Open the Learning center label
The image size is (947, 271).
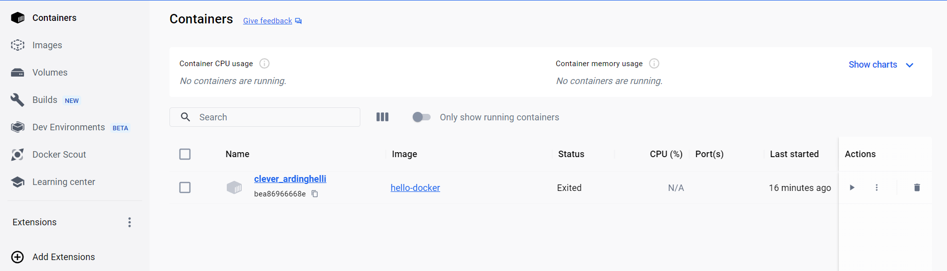[64, 182]
